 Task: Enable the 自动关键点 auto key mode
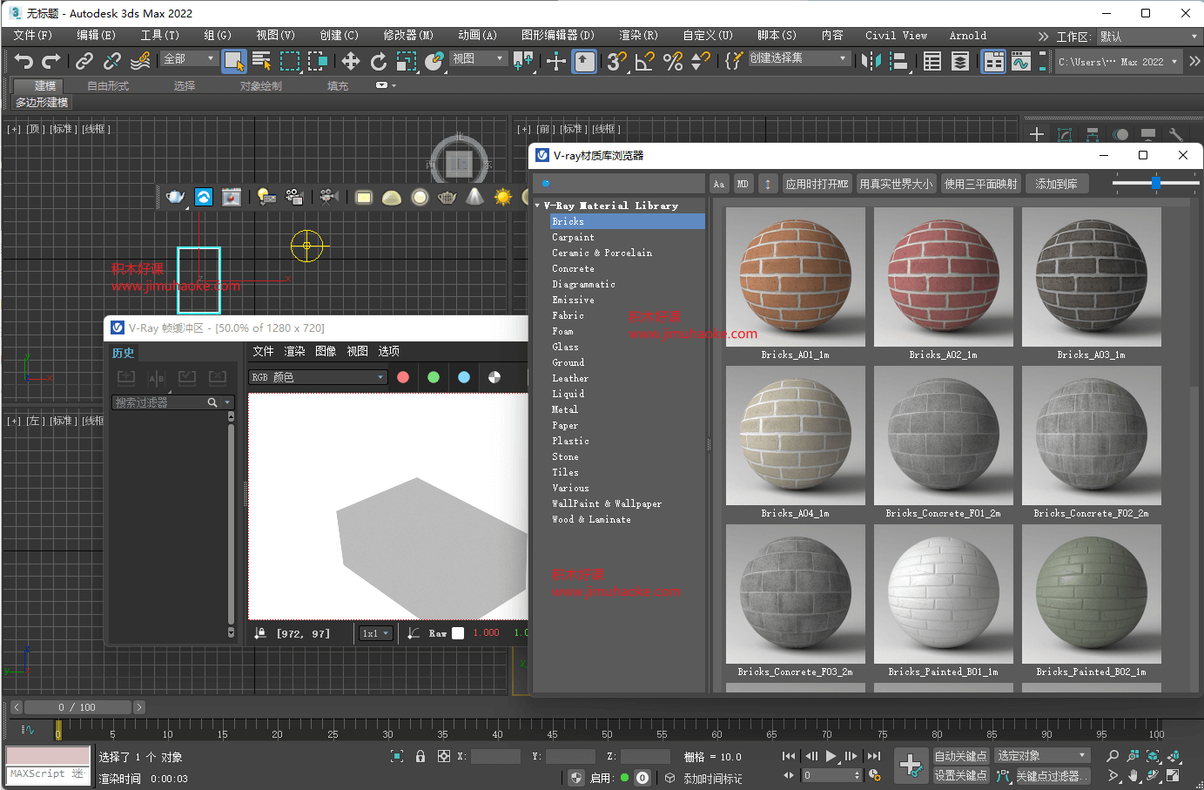tap(960, 756)
